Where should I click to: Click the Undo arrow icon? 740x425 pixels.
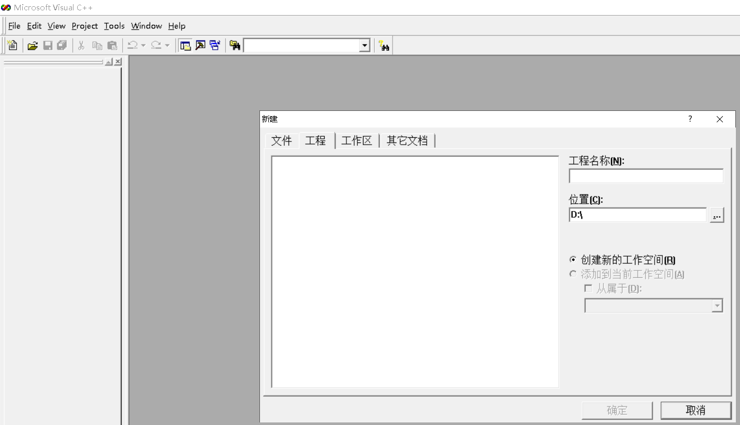coord(133,46)
